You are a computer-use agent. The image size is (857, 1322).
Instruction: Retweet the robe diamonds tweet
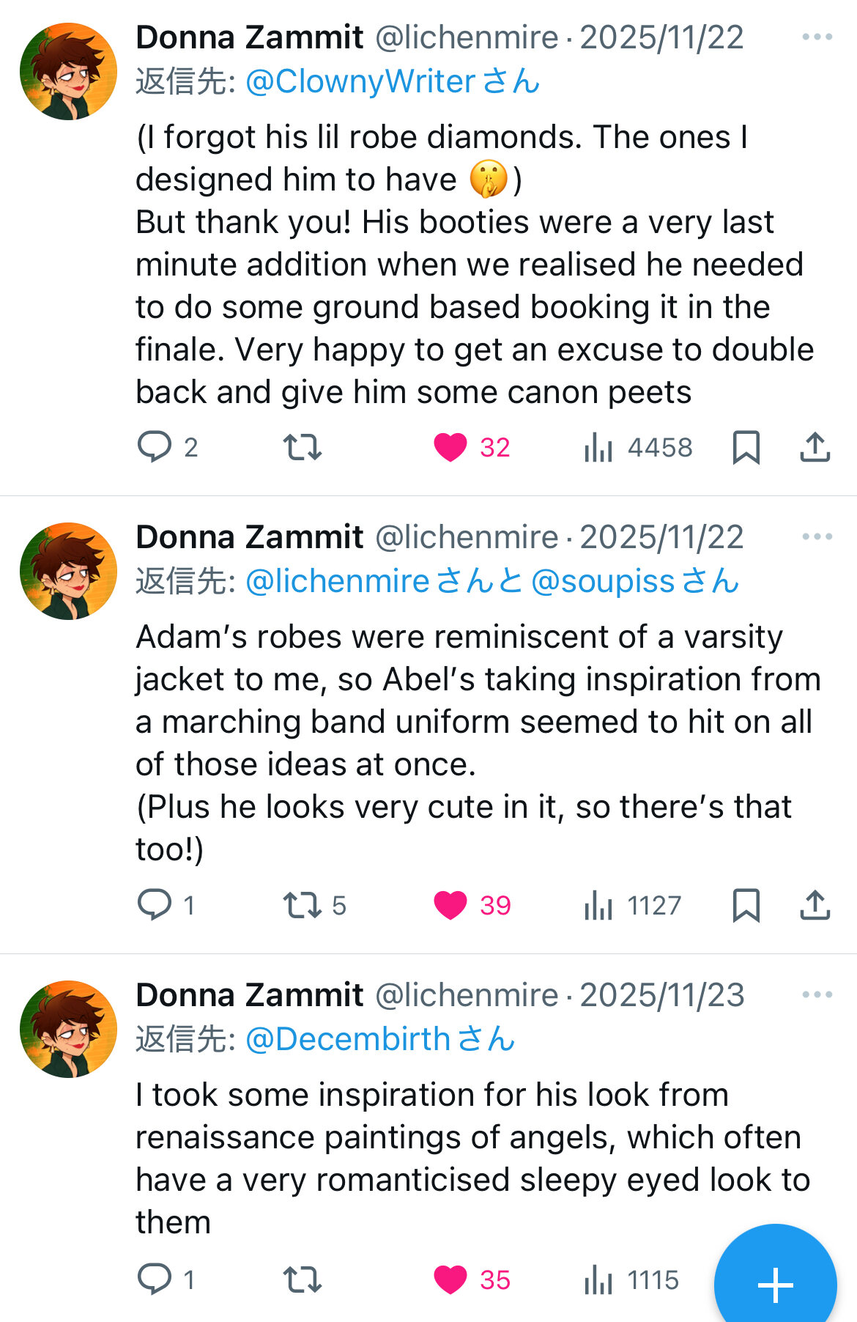(x=302, y=446)
